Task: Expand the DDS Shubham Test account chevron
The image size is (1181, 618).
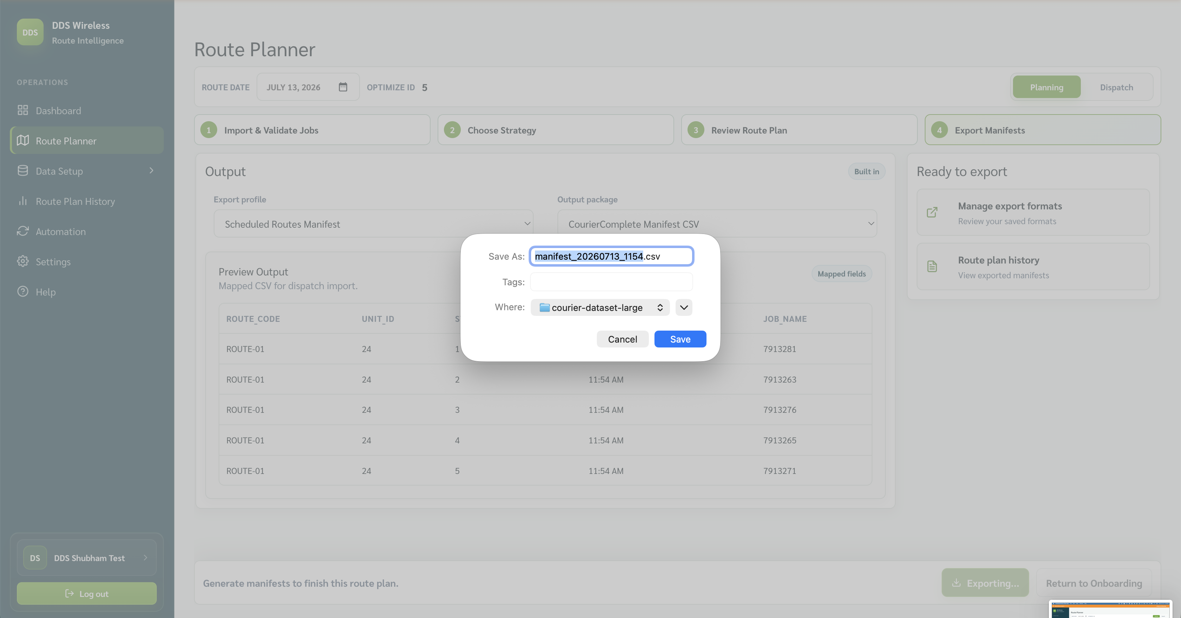Action: coord(146,558)
